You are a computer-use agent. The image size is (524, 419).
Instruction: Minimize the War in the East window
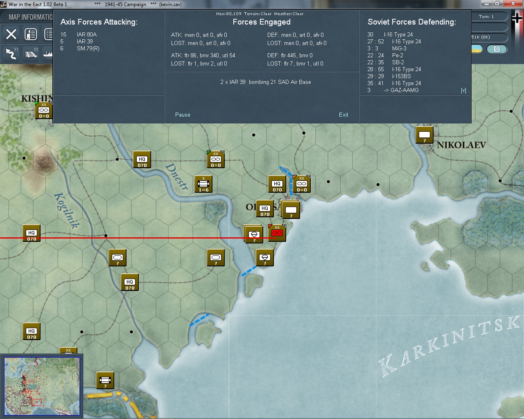(486, 4)
